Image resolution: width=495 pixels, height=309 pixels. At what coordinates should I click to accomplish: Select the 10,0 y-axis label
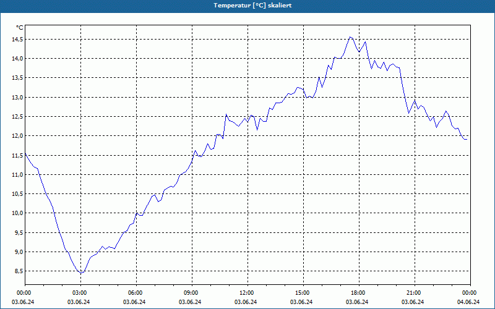[x=17, y=213]
